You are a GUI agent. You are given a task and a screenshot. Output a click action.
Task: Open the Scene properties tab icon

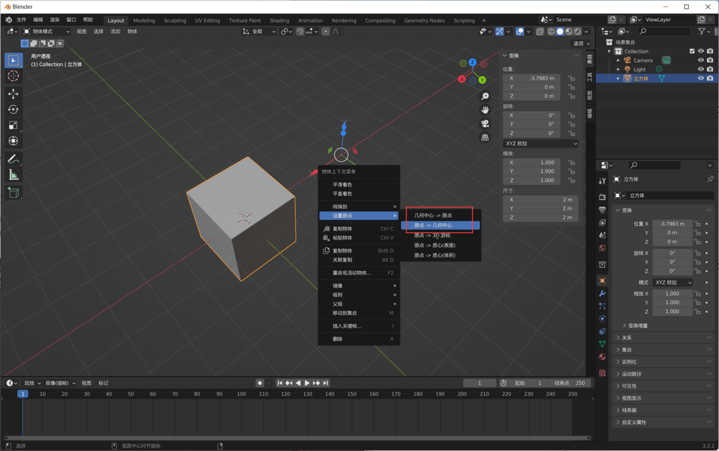[602, 235]
